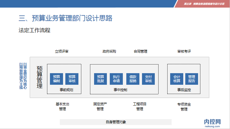This screenshot has width=230, height=129.
Task: Click the large 预算管理 vertical text
Action: 40,77
